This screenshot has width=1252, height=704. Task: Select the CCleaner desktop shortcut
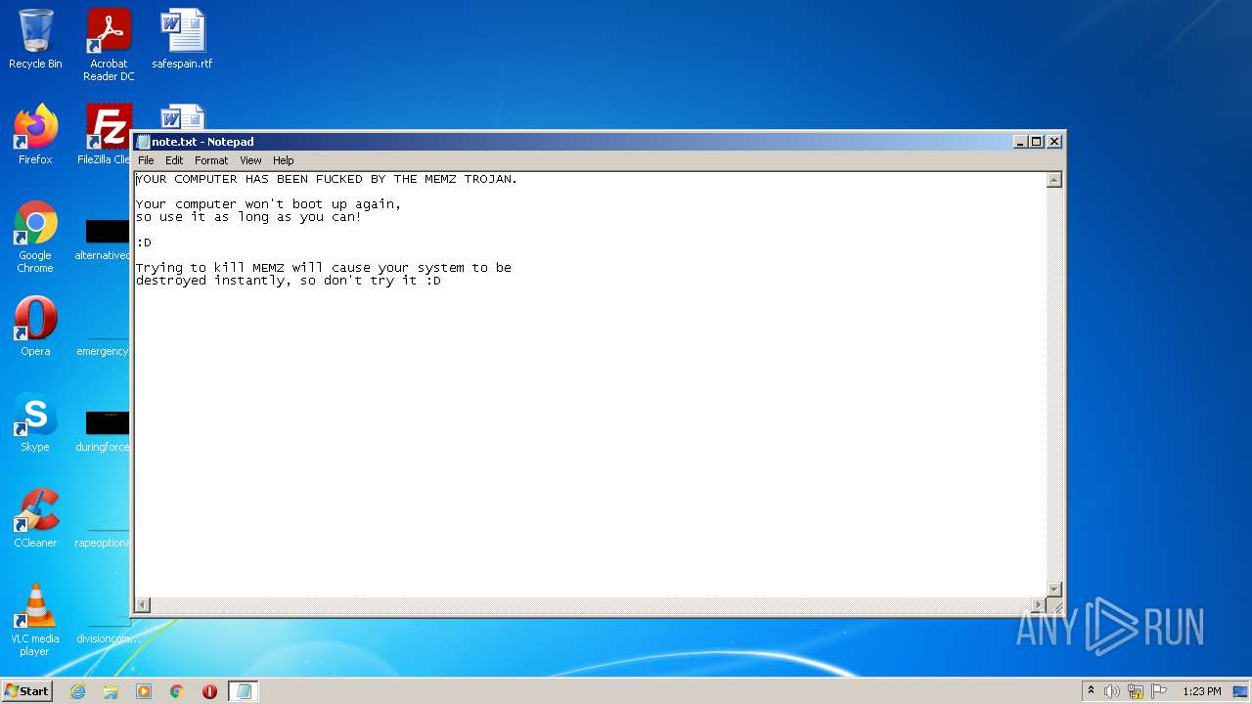click(35, 518)
